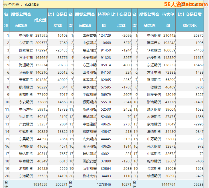Click the 持卖单量 column header
209x188 pixels.
168,20
